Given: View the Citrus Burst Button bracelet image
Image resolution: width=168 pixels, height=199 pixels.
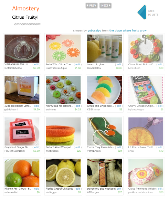Looking at the screenshot, I should (x=146, y=49).
